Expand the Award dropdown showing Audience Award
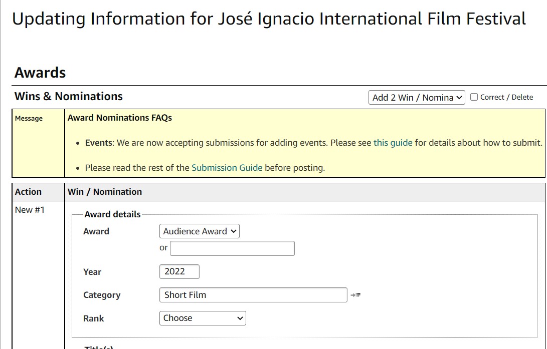This screenshot has height=349, width=547. pyautogui.click(x=199, y=231)
